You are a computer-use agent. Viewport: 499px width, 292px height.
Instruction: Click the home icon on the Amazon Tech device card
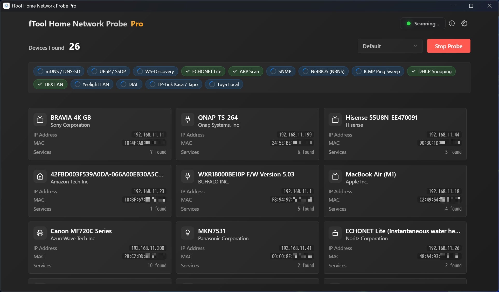click(40, 176)
